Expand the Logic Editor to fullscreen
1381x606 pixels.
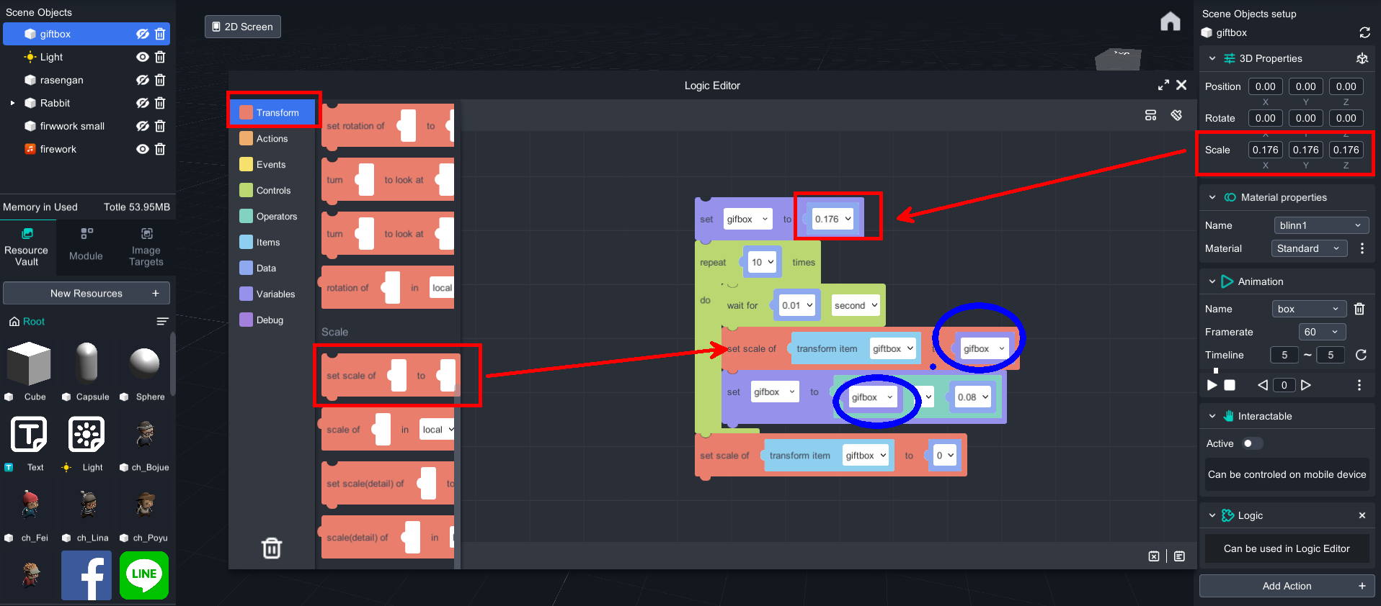tap(1163, 85)
